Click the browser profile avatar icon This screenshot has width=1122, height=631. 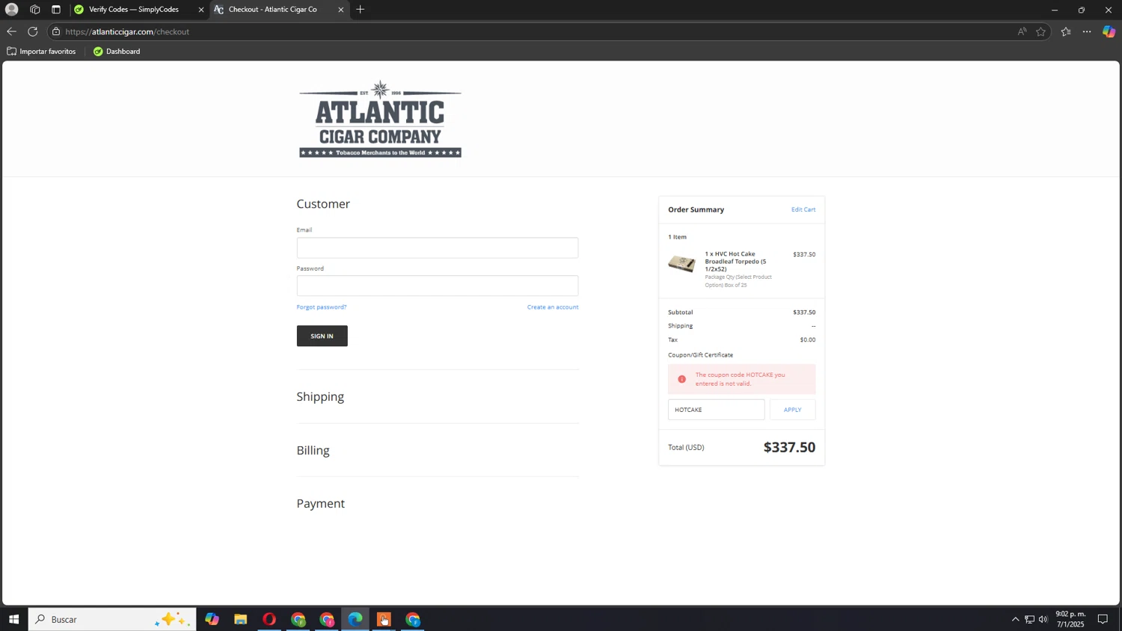tap(11, 10)
